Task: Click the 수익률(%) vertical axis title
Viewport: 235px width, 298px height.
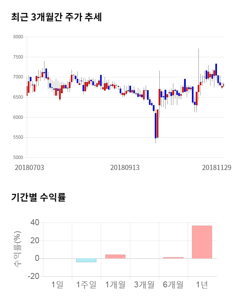Action: tap(17, 249)
